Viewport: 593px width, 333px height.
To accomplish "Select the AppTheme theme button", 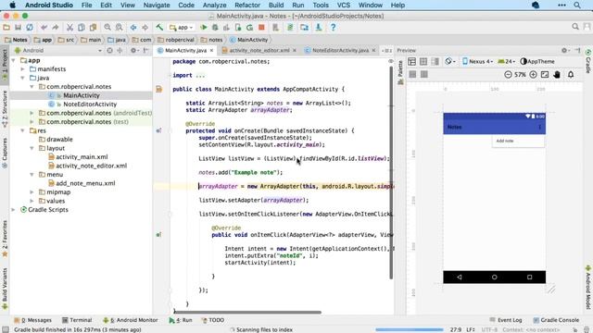I will point(537,62).
